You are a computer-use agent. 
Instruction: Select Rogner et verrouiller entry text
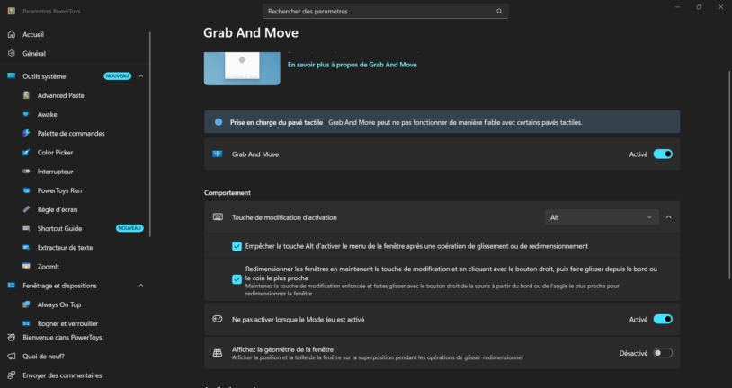point(67,323)
